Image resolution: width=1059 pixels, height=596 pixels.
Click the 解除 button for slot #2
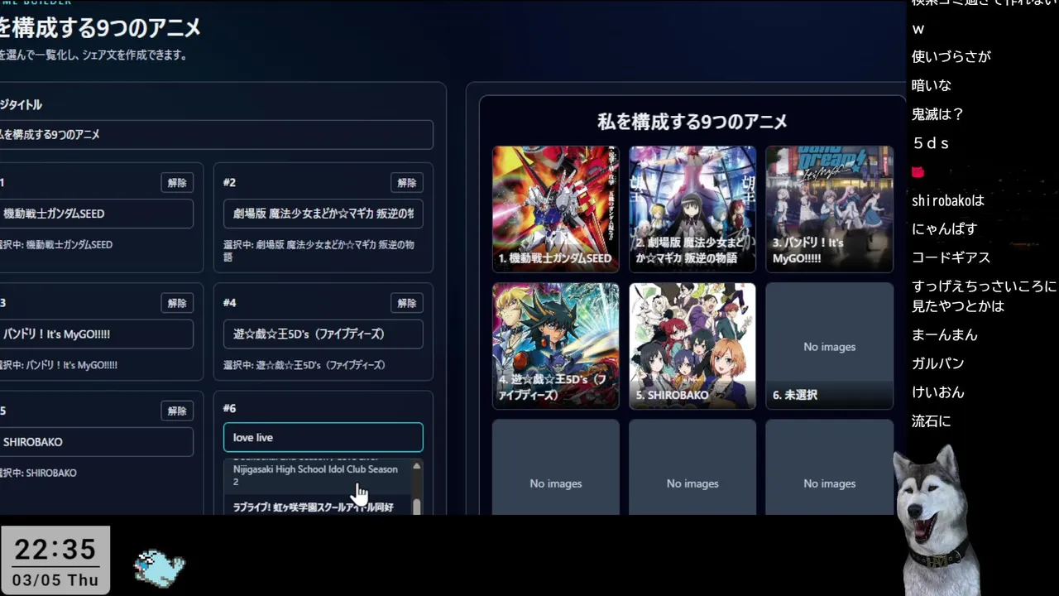(x=406, y=182)
